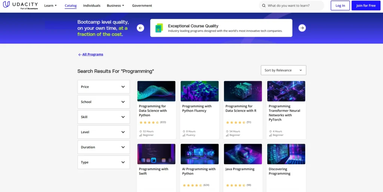Click the AI Programming with Python thumbnail
The width and height of the screenshot is (383, 192).
(x=200, y=154)
